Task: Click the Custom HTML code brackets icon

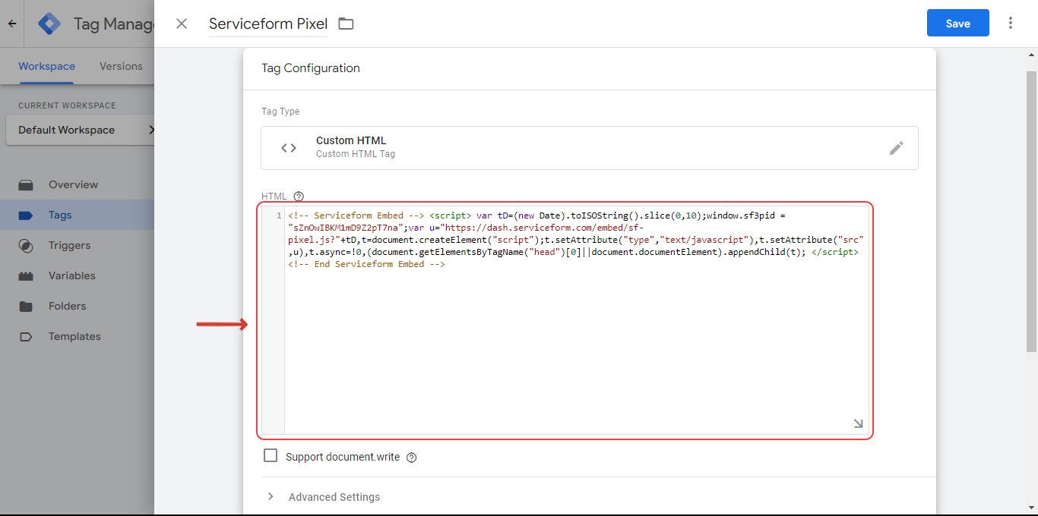Action: click(289, 148)
